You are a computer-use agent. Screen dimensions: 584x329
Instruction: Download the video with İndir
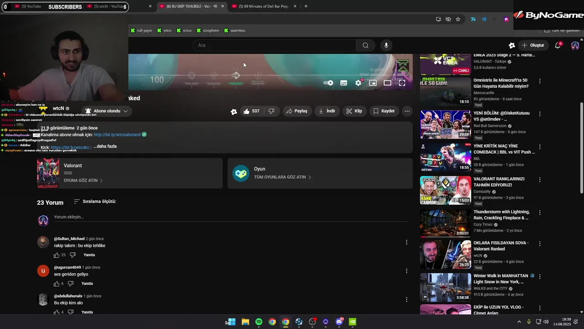327,111
